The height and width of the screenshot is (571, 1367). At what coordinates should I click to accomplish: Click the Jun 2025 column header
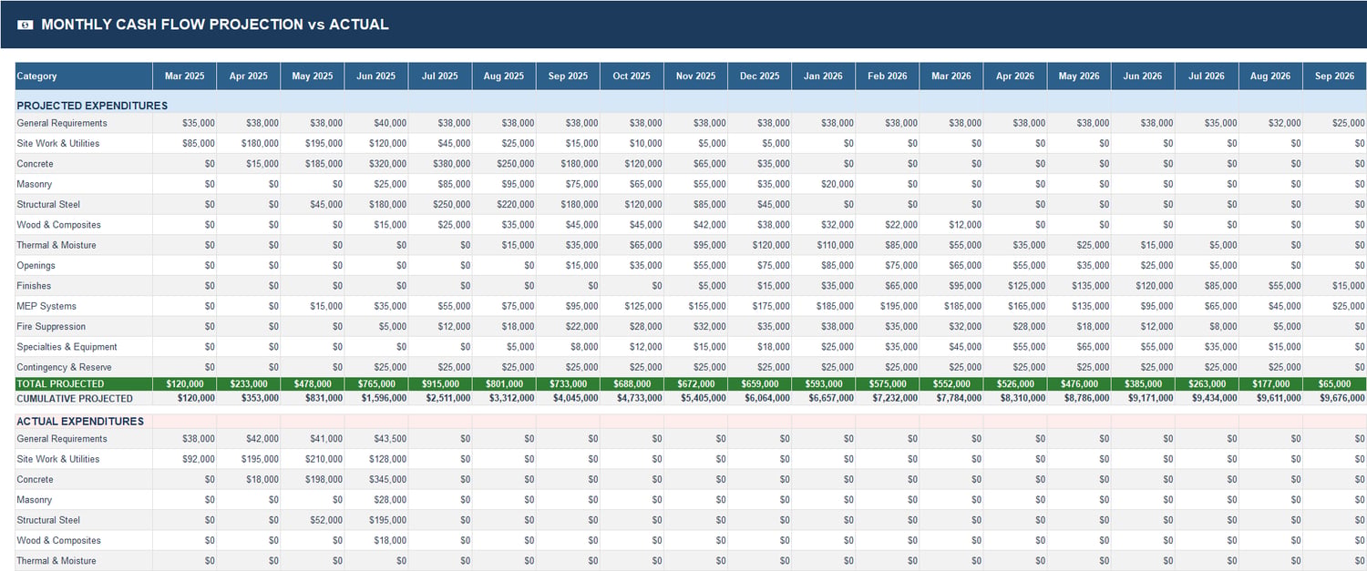point(376,76)
